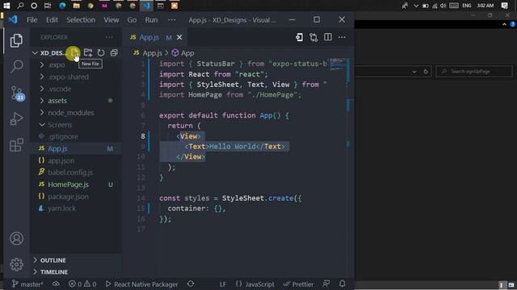Open the File menu
The width and height of the screenshot is (517, 290).
tap(32, 20)
